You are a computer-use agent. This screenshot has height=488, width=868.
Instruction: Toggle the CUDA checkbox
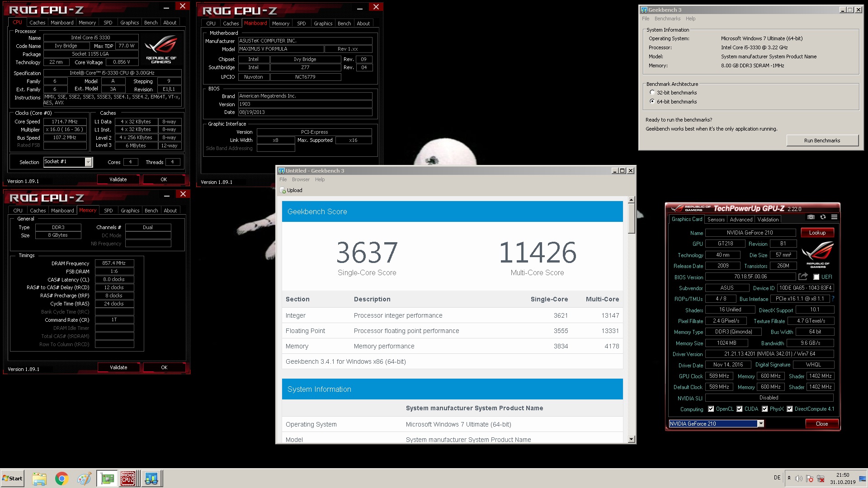coord(740,409)
